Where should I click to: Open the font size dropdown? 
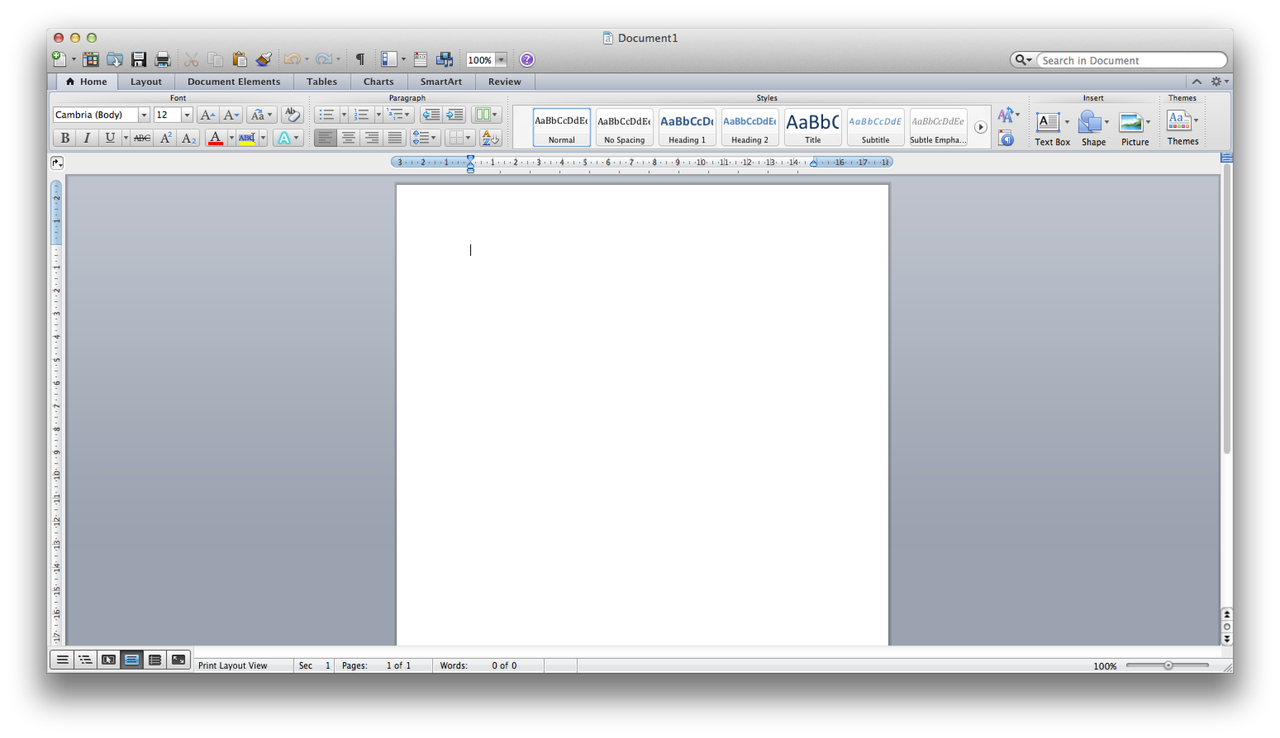(x=186, y=115)
